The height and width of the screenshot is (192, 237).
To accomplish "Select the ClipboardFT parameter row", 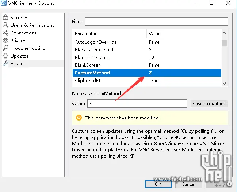I will [147, 81].
